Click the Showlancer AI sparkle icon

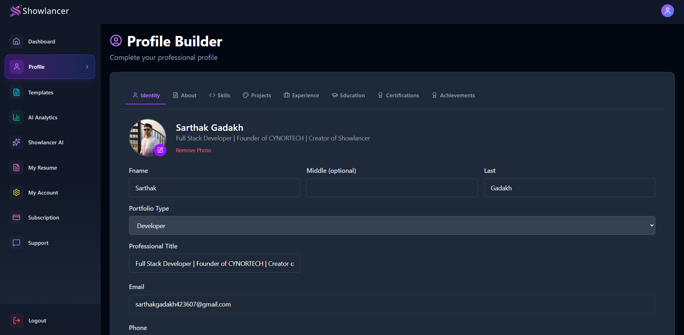[16, 142]
